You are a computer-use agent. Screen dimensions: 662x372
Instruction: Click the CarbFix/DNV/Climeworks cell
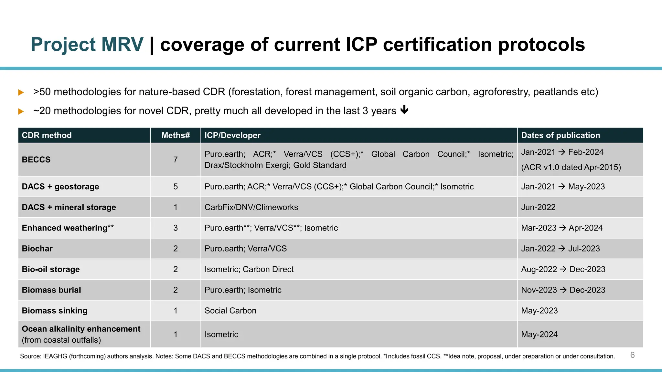point(251,207)
